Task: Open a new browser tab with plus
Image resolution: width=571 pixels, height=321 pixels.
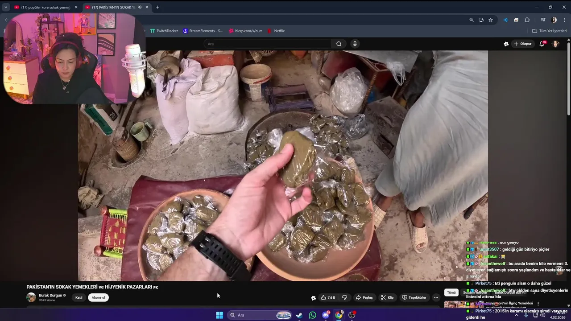Action: pos(157,7)
